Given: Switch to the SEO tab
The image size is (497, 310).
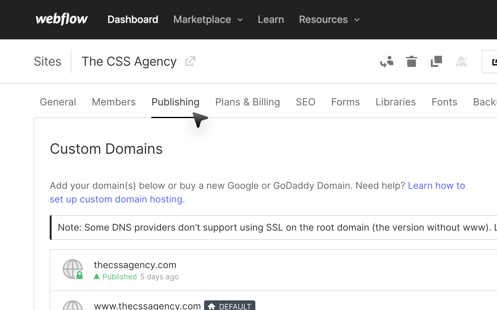Looking at the screenshot, I should [306, 102].
